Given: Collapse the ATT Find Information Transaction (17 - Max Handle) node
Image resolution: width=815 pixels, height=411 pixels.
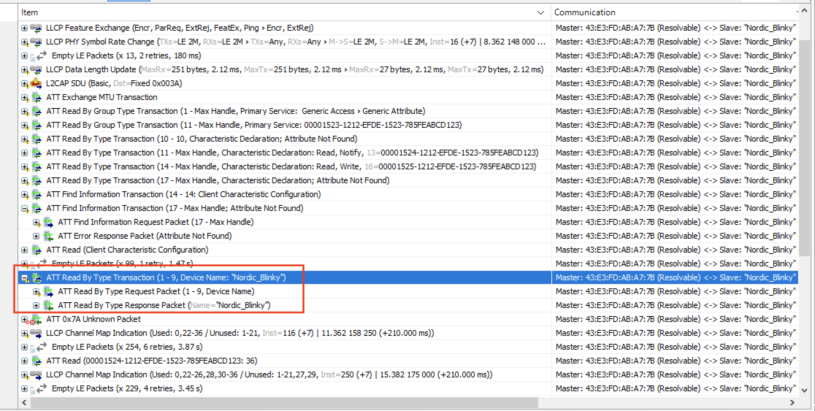Looking at the screenshot, I should tap(24, 208).
